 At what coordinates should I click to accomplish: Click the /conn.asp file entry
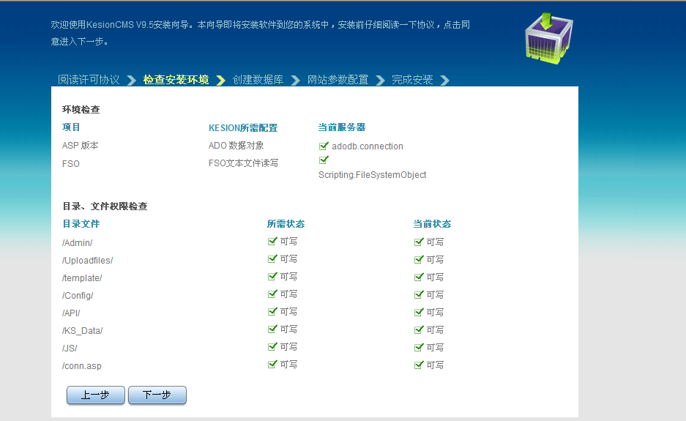pyautogui.click(x=82, y=366)
